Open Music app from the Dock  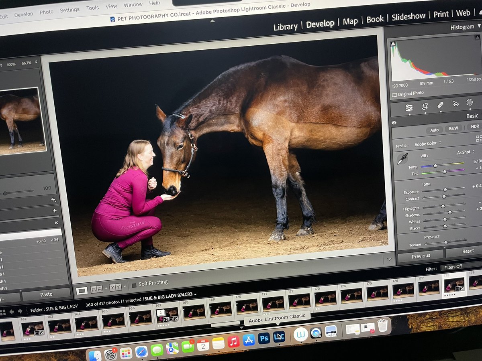click(233, 341)
